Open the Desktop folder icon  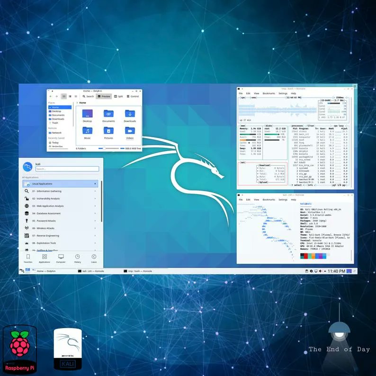point(87,116)
